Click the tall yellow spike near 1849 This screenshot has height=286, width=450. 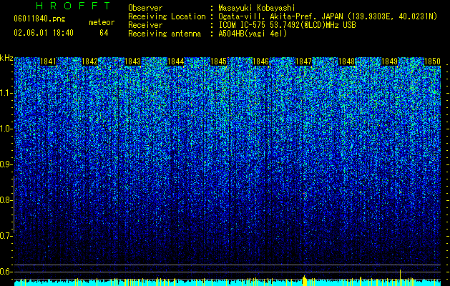click(401, 277)
